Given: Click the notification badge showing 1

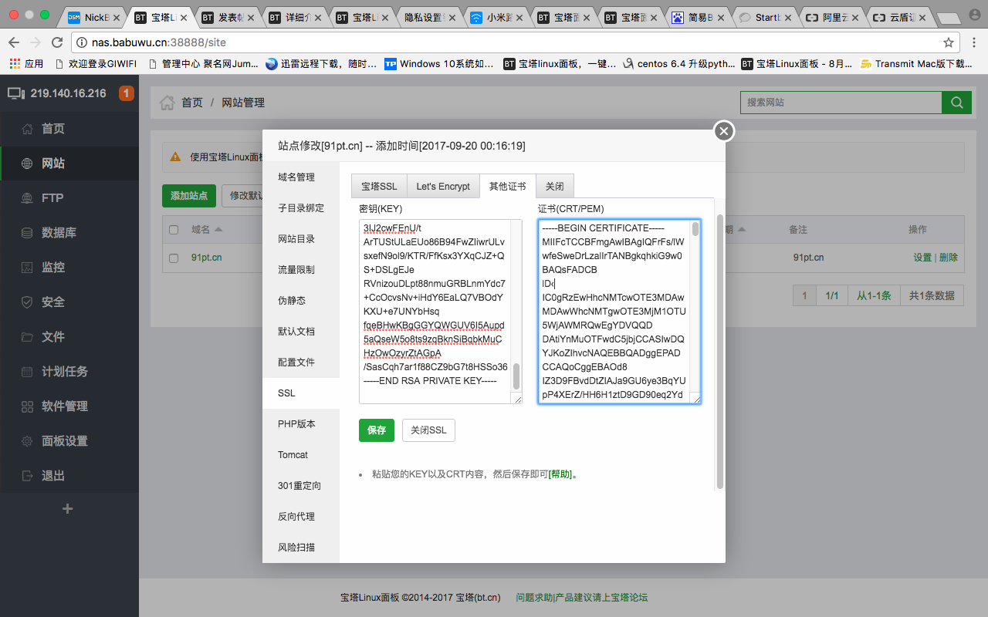Looking at the screenshot, I should point(126,93).
